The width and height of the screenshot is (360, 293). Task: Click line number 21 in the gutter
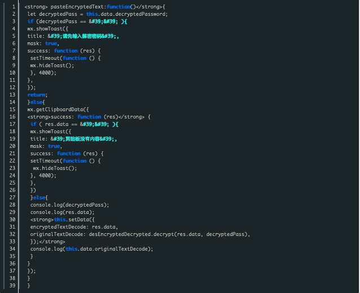coord(12,154)
